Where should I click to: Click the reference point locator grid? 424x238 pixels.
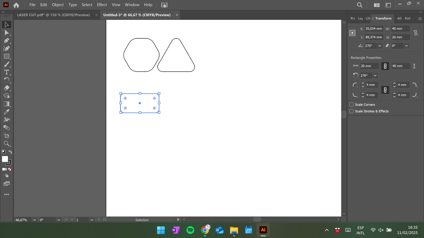tap(352, 33)
